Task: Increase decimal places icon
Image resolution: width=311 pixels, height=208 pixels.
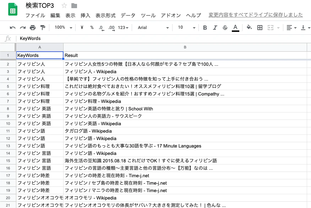Action: click(111, 28)
